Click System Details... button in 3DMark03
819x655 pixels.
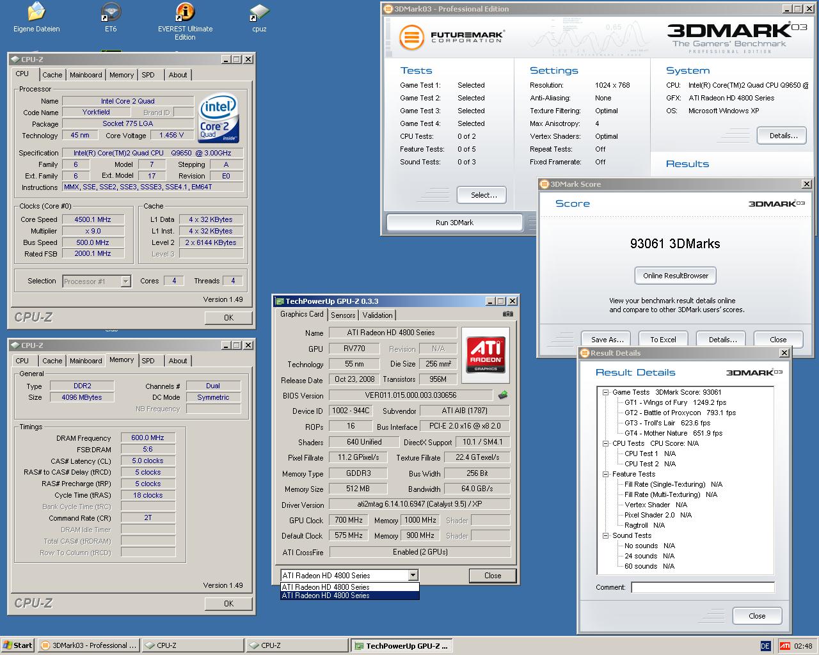click(783, 136)
